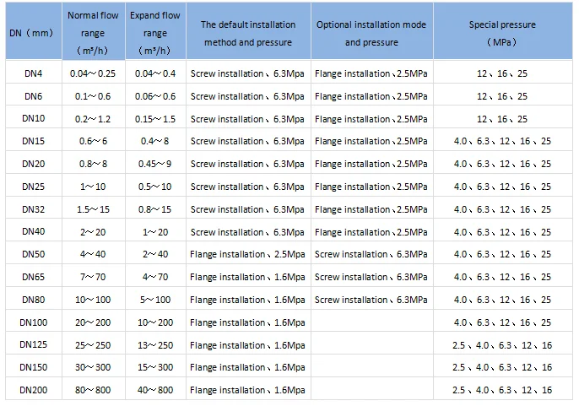Click the DN32 row label
The height and width of the screenshot is (406, 579).
(34, 209)
